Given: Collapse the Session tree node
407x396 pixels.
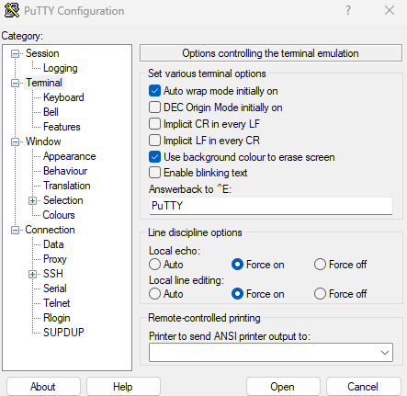Looking at the screenshot, I should [15, 54].
